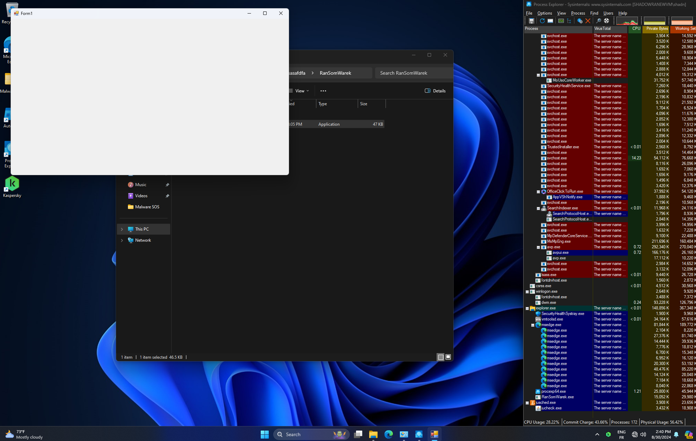
Task: Click the process Properties gear icon
Action: pyautogui.click(x=580, y=21)
